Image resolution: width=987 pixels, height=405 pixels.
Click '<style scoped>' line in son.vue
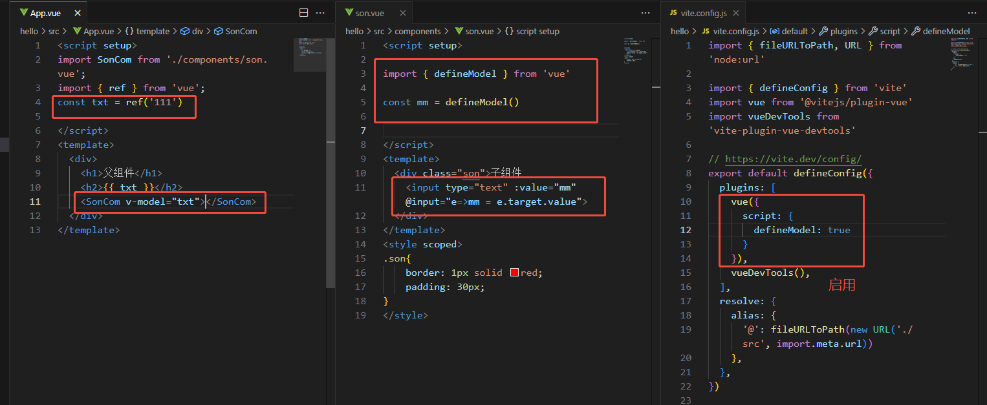click(423, 244)
